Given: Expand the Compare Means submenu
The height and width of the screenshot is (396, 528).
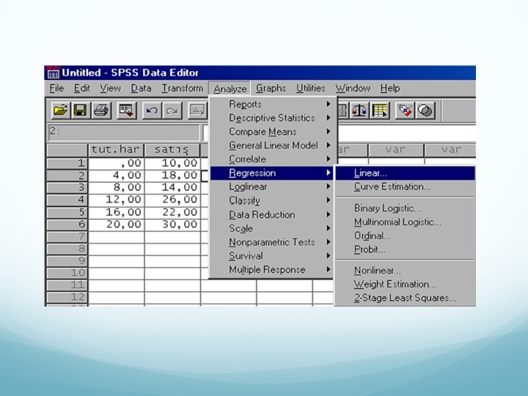Looking at the screenshot, I should (x=272, y=132).
